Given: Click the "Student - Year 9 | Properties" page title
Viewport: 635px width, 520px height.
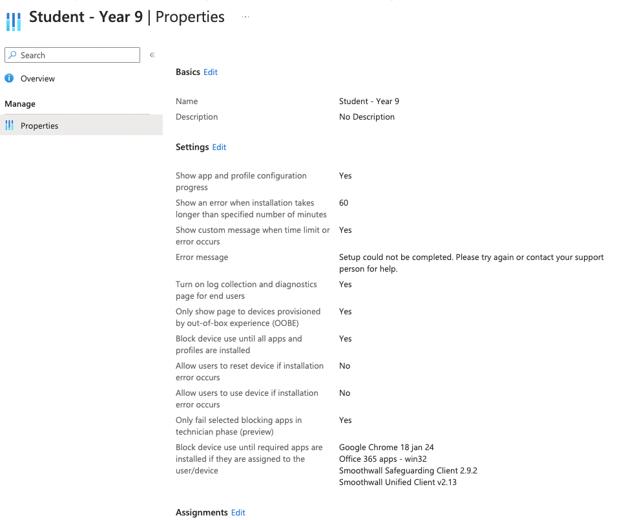Looking at the screenshot, I should 127,17.
